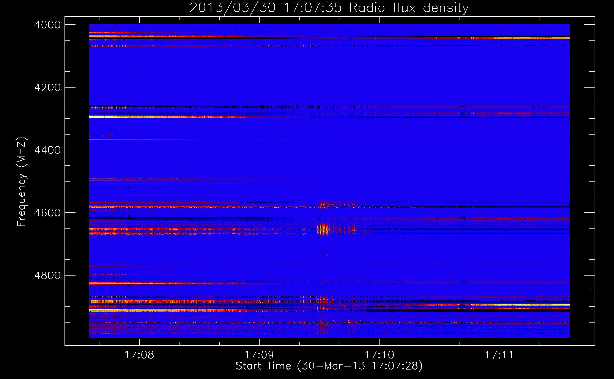The height and width of the screenshot is (379, 614).
Task: Select the 4000 frequency tick label
Action: 47,25
